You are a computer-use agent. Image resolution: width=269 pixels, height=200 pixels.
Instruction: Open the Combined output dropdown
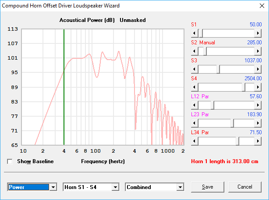tap(180, 187)
